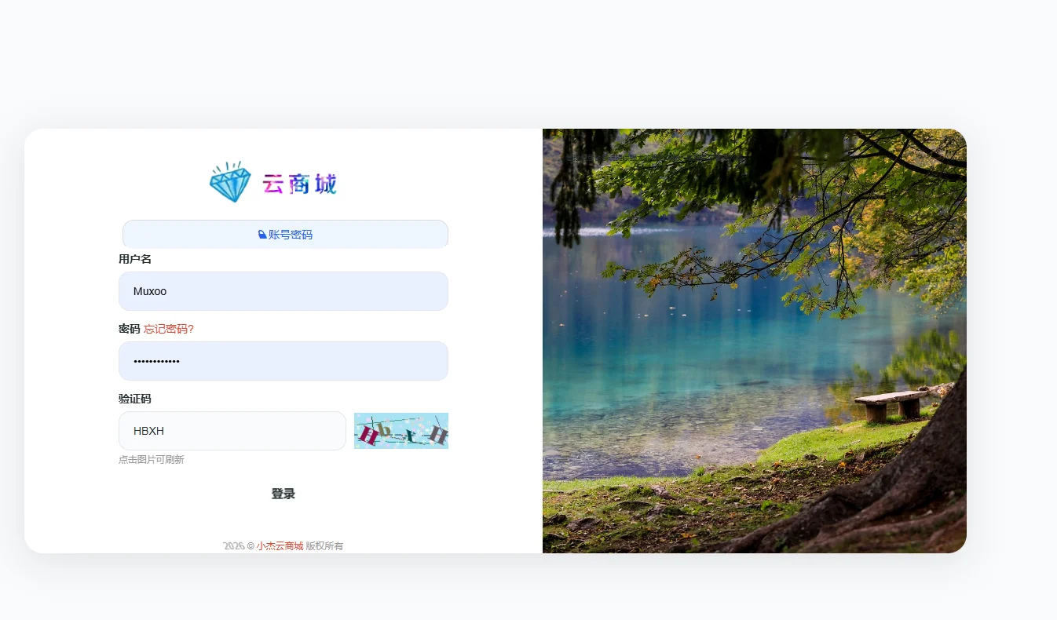Screen dimensions: 1057x620
Task: Select the 验证码 field showing HBXH
Action: pyautogui.click(x=232, y=430)
